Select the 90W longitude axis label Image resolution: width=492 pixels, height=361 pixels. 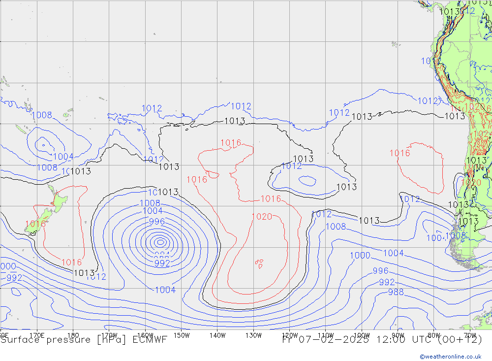(398, 335)
